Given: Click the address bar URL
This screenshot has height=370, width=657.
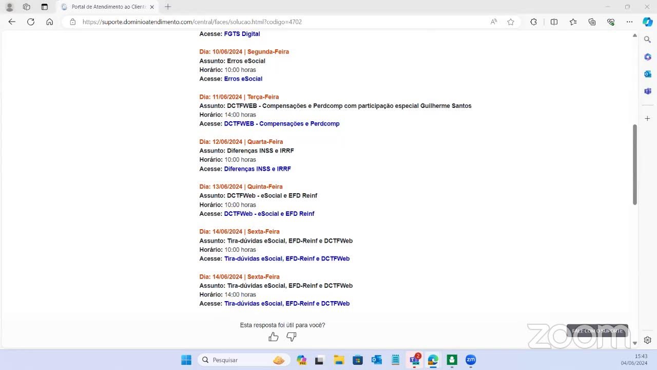Looking at the screenshot, I should pyautogui.click(x=192, y=22).
